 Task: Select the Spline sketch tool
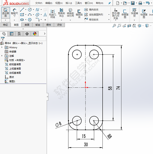(x=37, y=10)
